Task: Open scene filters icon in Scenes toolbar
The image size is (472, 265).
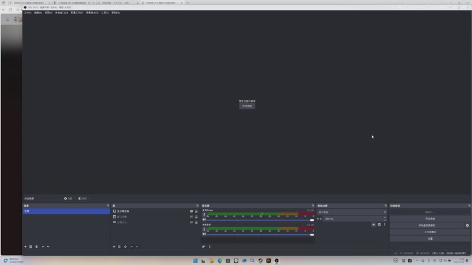Action: point(37,247)
